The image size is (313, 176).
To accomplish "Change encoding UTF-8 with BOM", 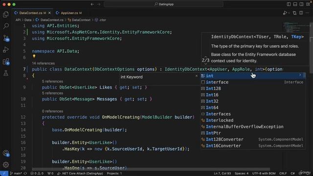I will [264, 174].
